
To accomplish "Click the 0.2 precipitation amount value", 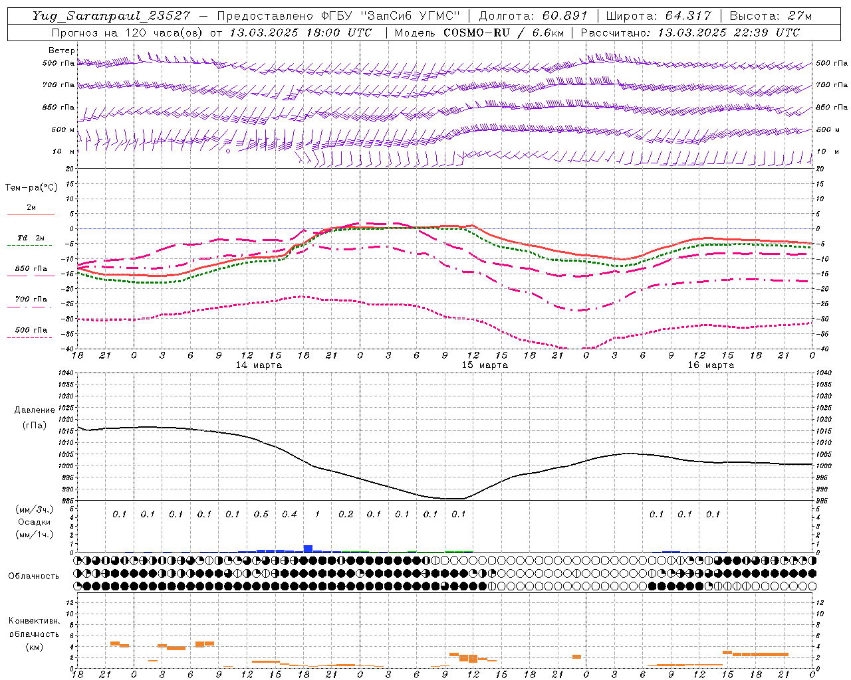I will click(346, 514).
